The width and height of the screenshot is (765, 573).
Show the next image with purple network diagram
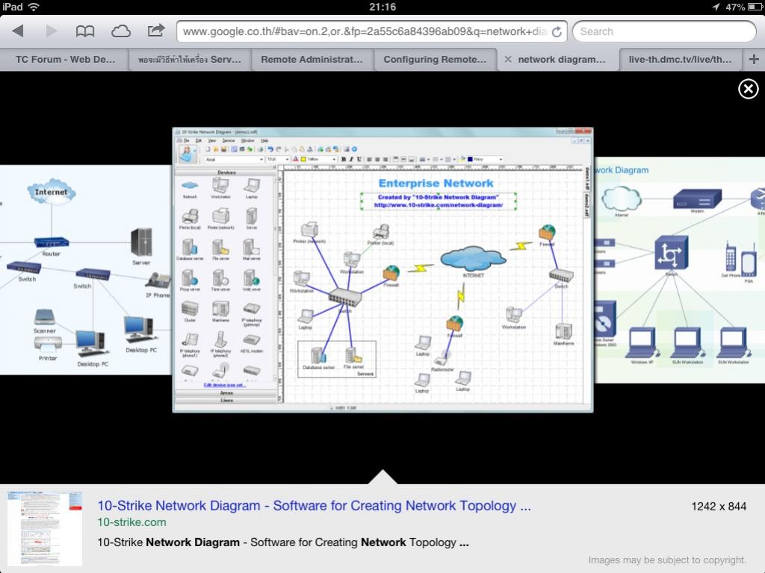pyautogui.click(x=680, y=270)
